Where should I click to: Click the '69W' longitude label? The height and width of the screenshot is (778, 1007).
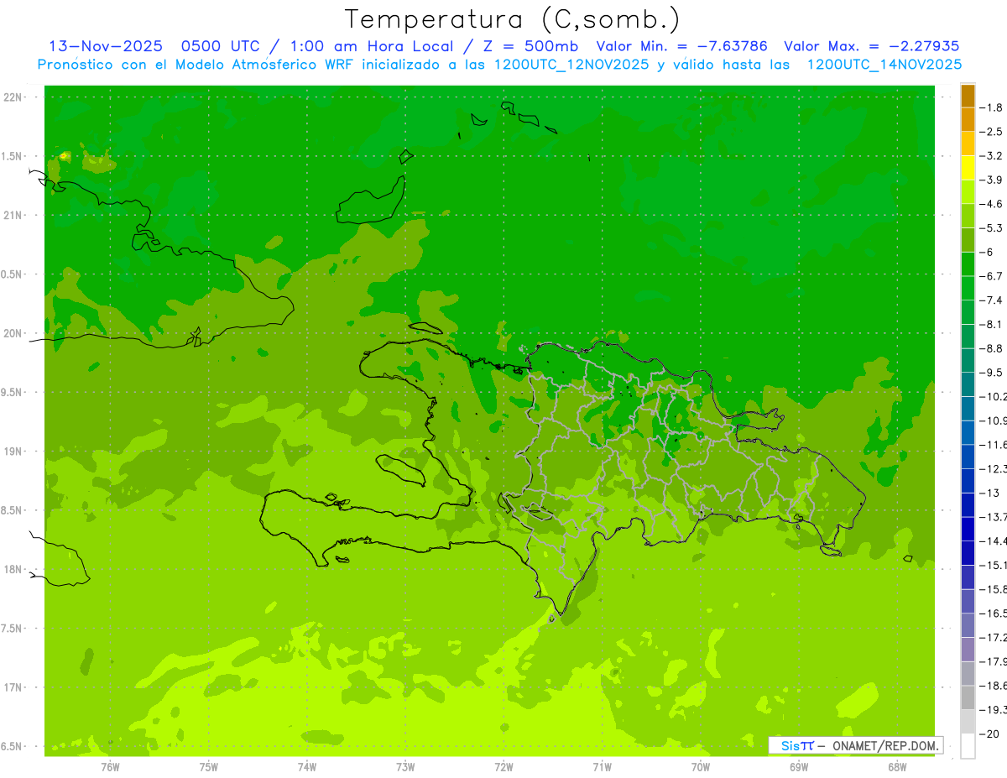pos(799,767)
